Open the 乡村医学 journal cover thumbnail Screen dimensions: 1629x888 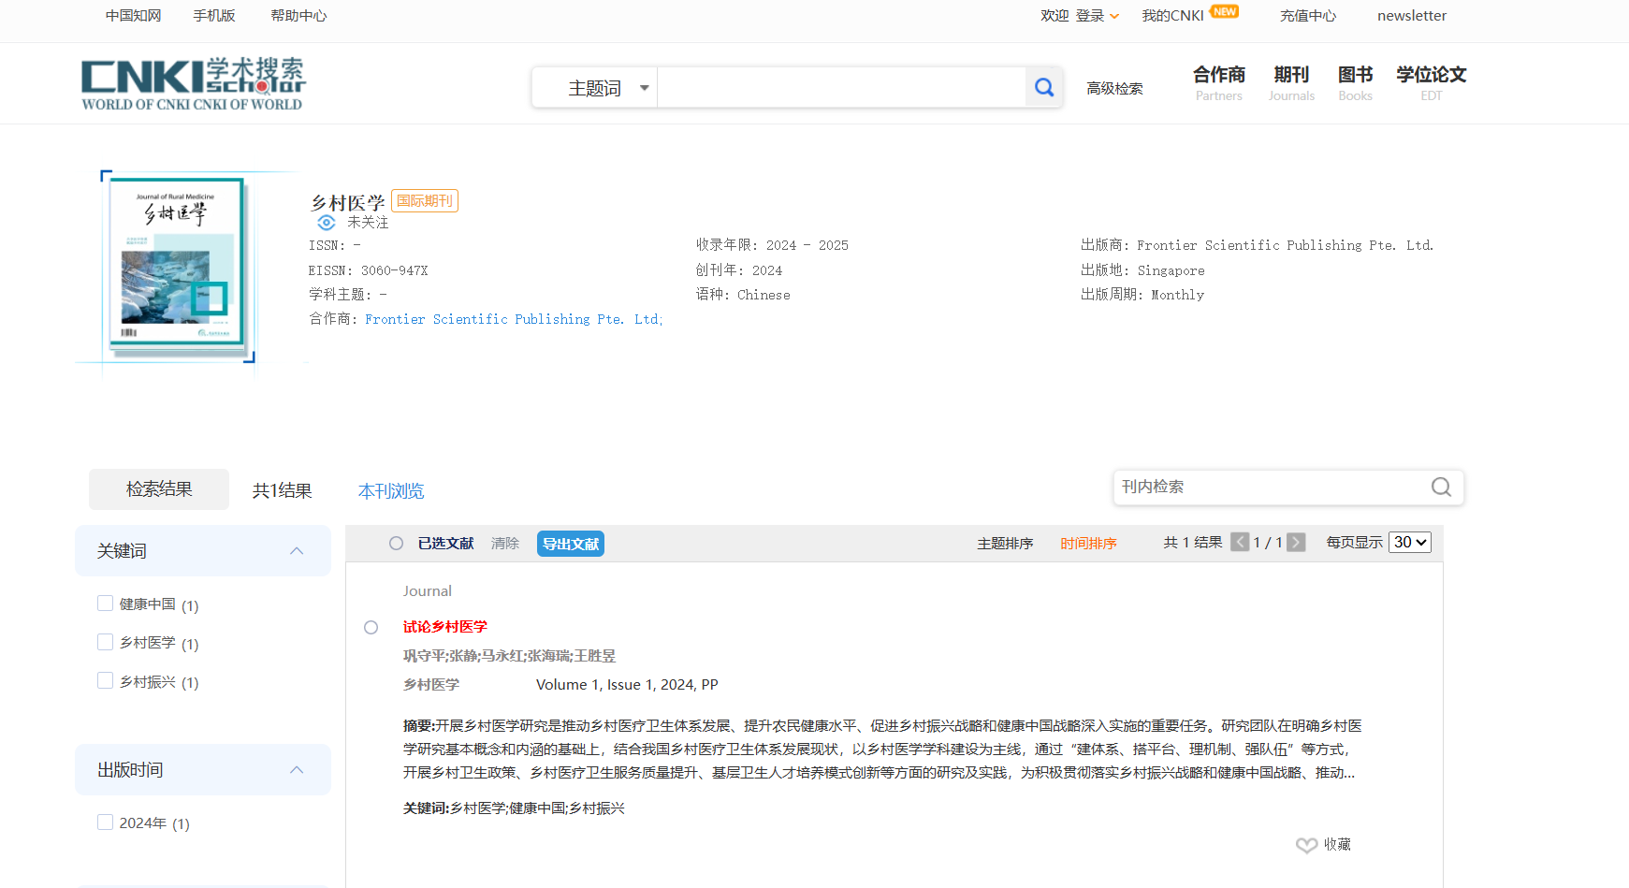coord(176,265)
